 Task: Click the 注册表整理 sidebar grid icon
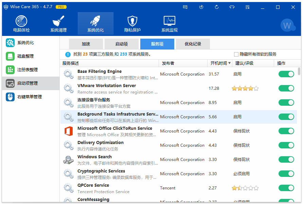(10, 69)
